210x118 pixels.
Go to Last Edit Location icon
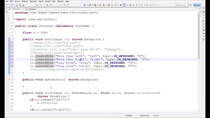point(147,5)
